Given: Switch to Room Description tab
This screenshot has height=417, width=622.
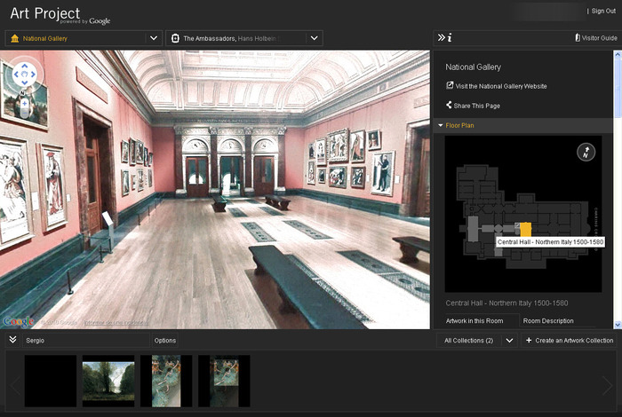Looking at the screenshot, I should coord(548,321).
